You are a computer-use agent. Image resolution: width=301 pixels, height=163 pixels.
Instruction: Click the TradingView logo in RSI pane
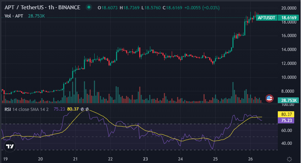click(x=10, y=146)
